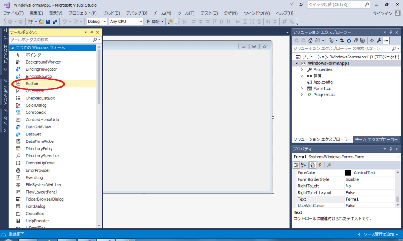
Task: Click the toolbox vertical scrollbar thumb
Action: coord(99,77)
